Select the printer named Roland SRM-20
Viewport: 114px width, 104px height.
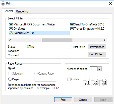tap(39, 33)
